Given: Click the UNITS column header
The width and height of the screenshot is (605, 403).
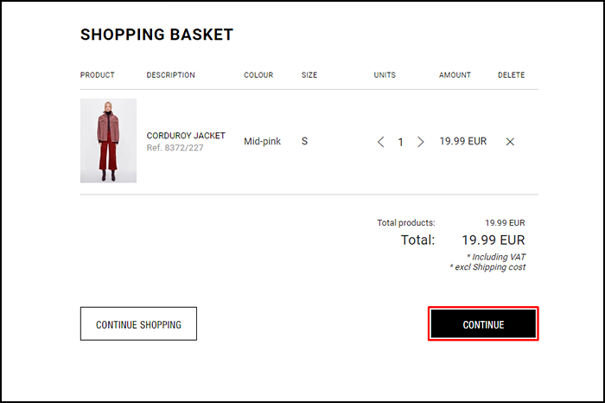Looking at the screenshot, I should (x=385, y=75).
